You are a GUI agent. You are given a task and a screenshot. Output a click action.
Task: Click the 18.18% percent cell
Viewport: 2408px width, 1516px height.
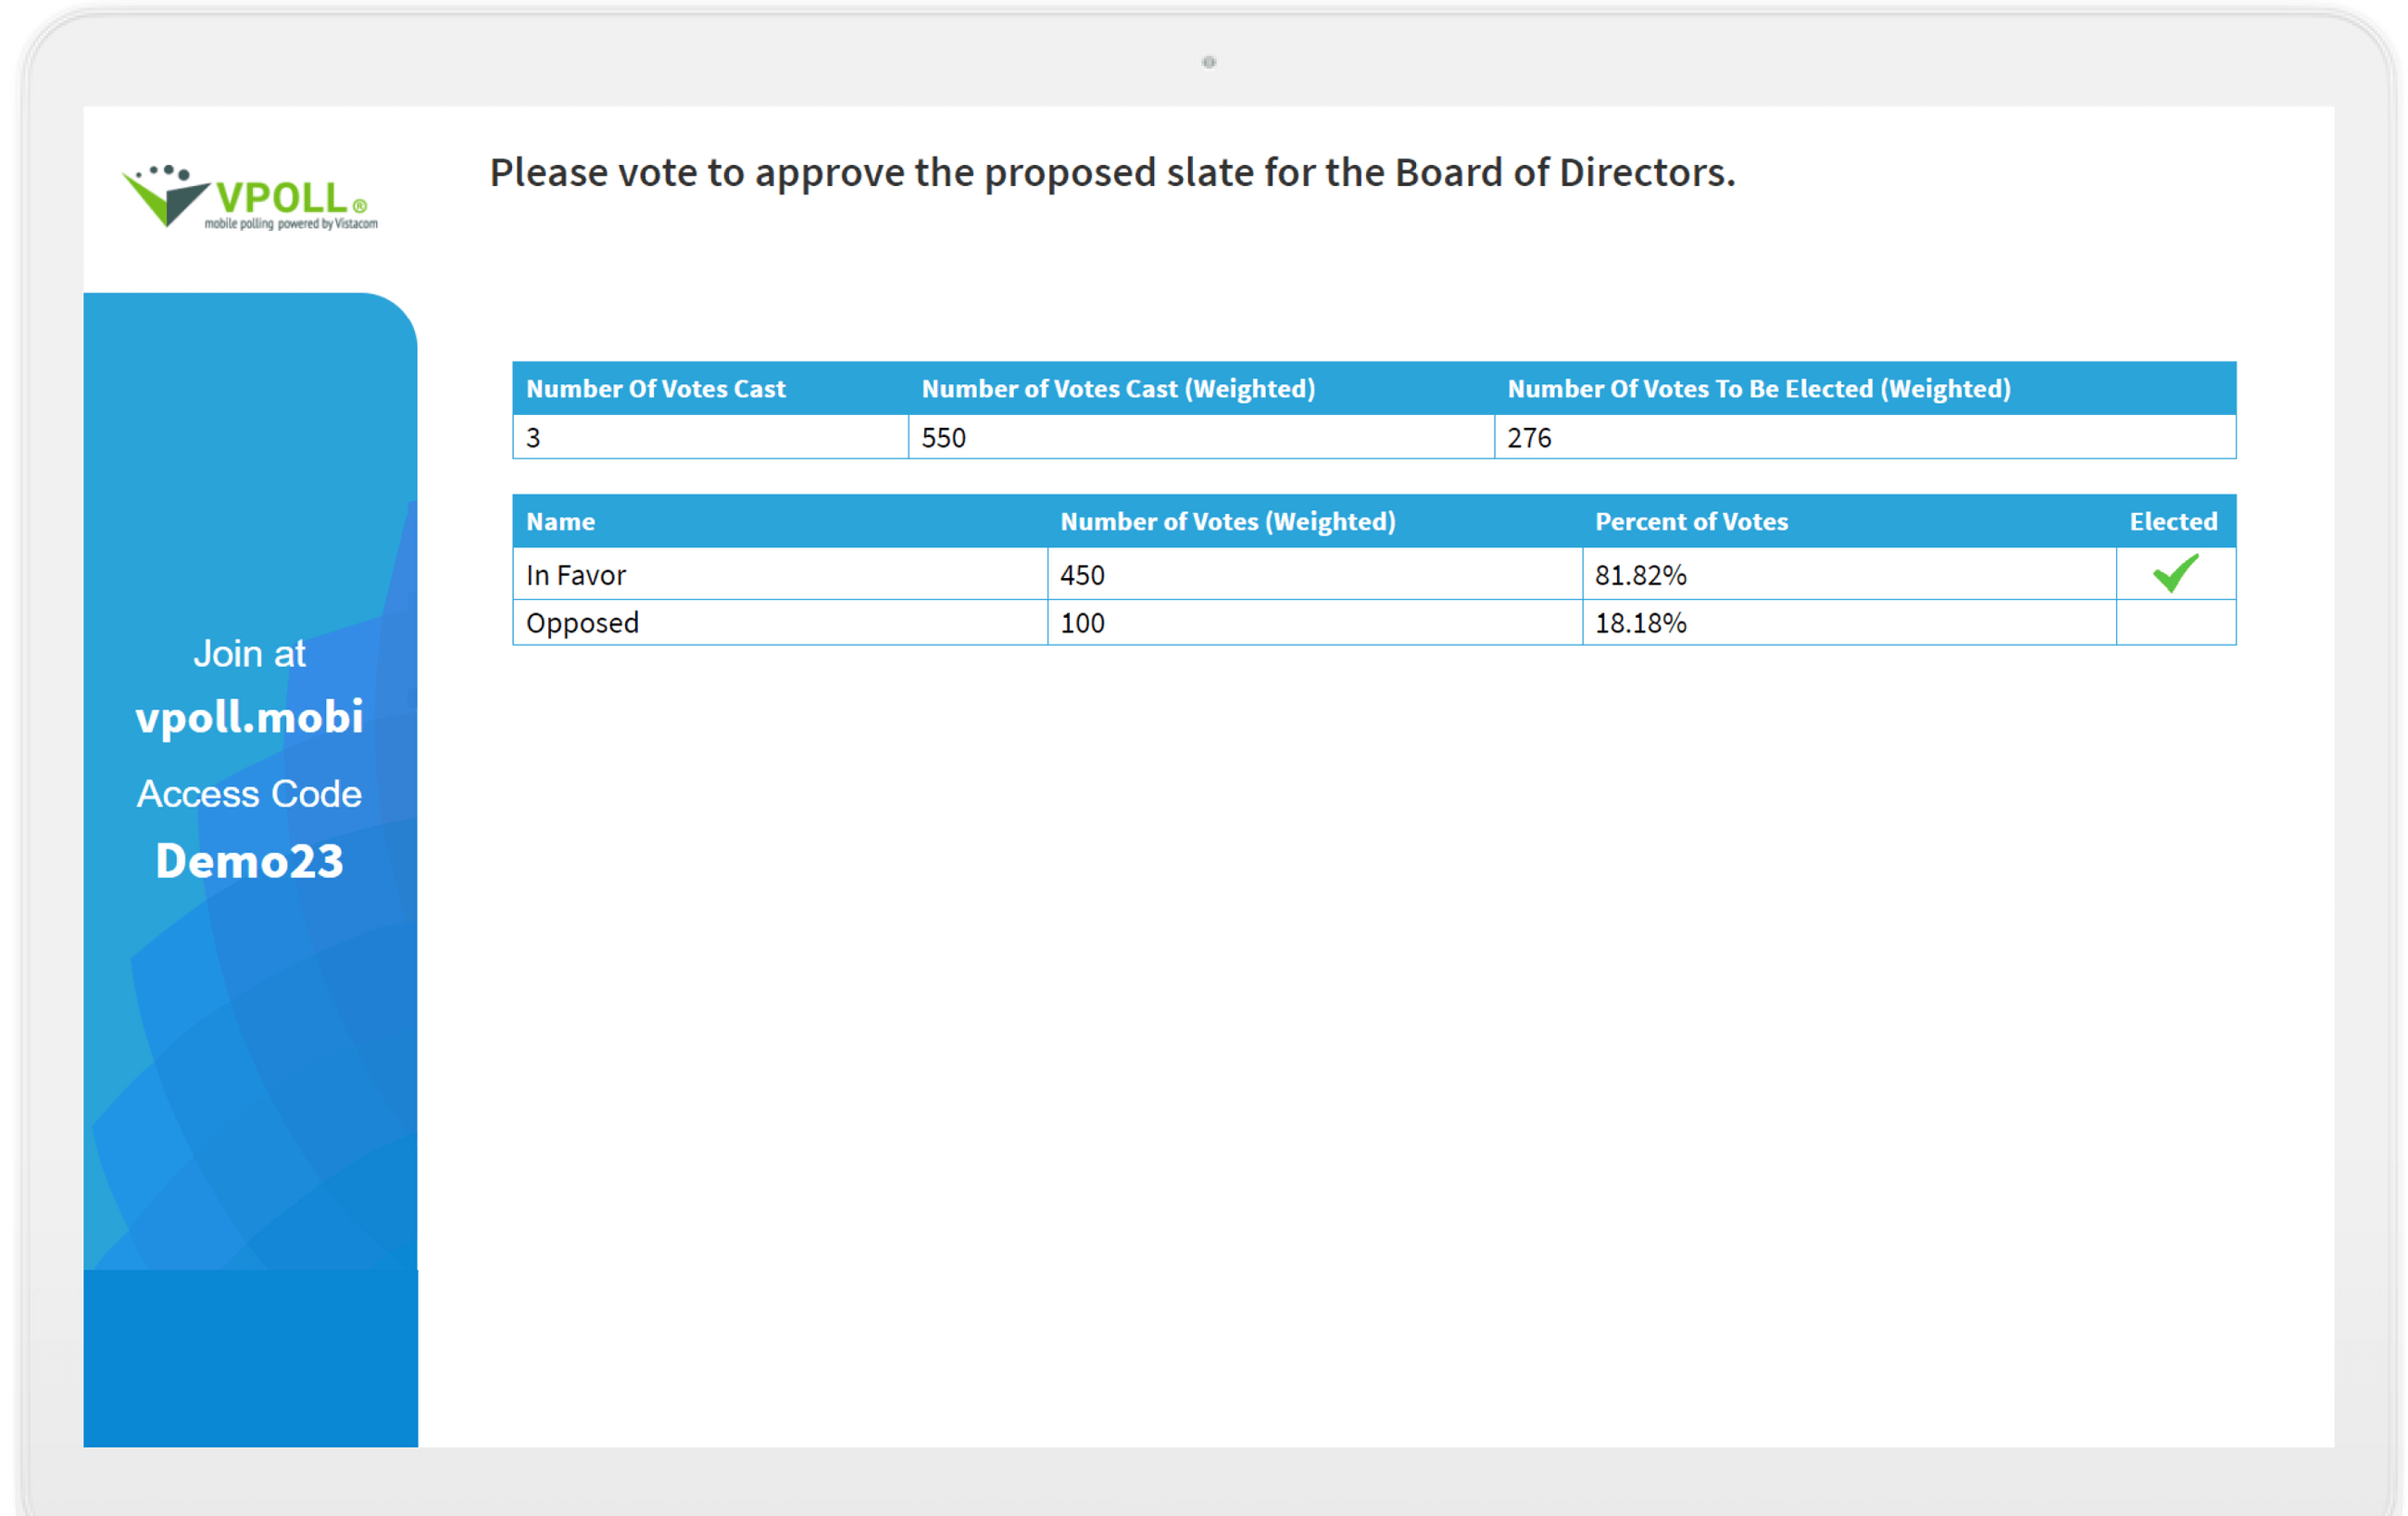(1641, 623)
